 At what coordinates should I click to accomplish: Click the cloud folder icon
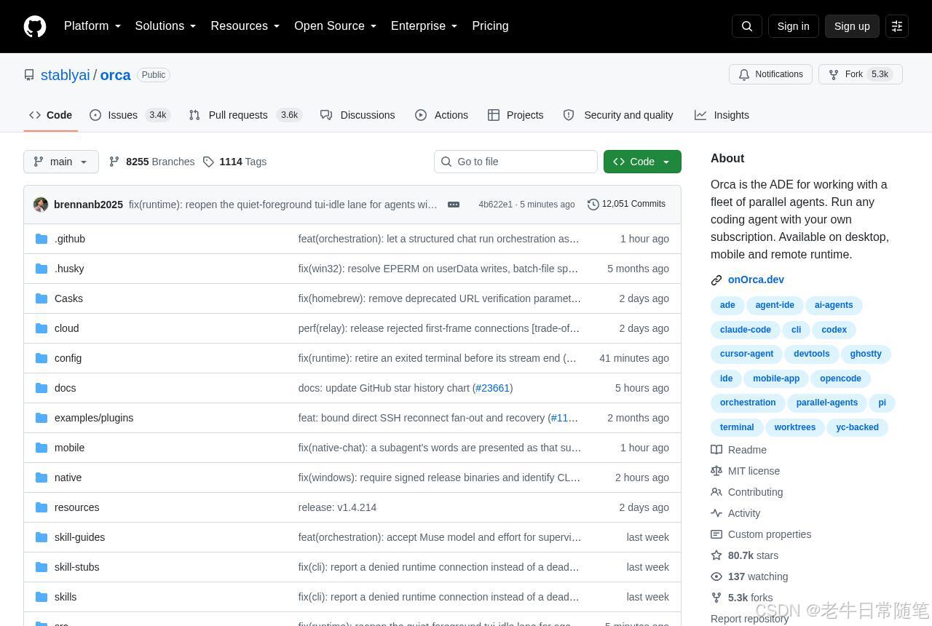coord(42,328)
